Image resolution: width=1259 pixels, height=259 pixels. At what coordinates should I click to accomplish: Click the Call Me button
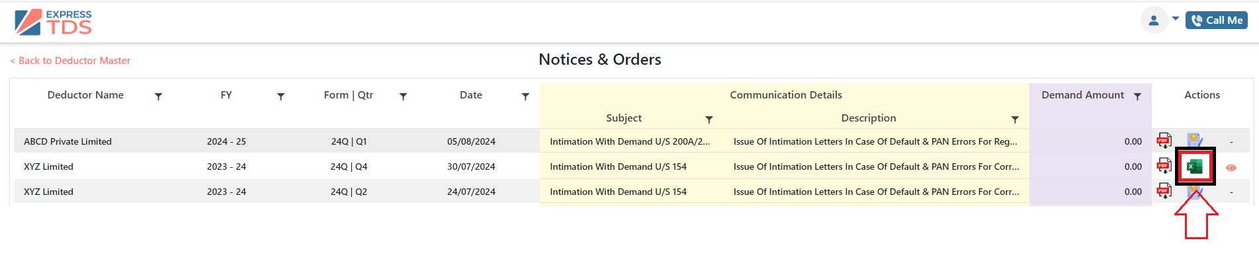(1217, 20)
